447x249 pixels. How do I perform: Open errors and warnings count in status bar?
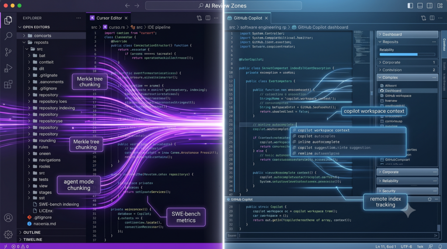(x=20, y=246)
